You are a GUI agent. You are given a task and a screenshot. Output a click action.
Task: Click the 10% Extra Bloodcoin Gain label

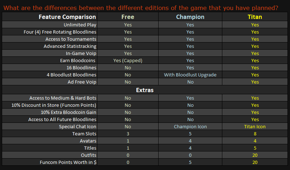click(x=68, y=112)
